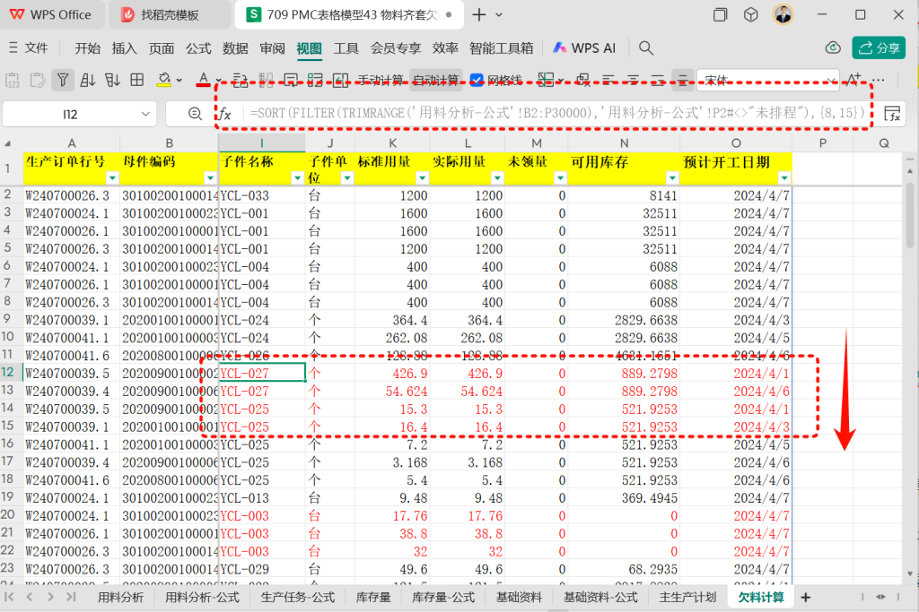The height and width of the screenshot is (612, 919).
Task: Click the search magnifier in the menu bar
Action: (646, 48)
